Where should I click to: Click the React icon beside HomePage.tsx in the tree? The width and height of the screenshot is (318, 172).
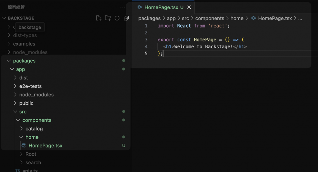click(x=24, y=145)
